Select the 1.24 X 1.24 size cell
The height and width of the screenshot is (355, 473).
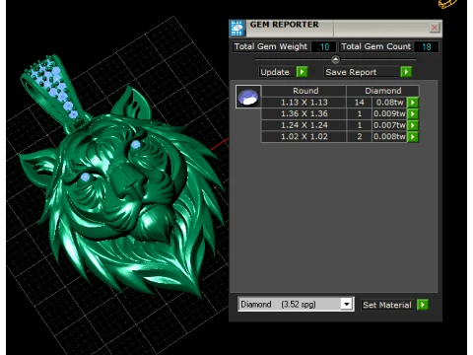(x=304, y=125)
